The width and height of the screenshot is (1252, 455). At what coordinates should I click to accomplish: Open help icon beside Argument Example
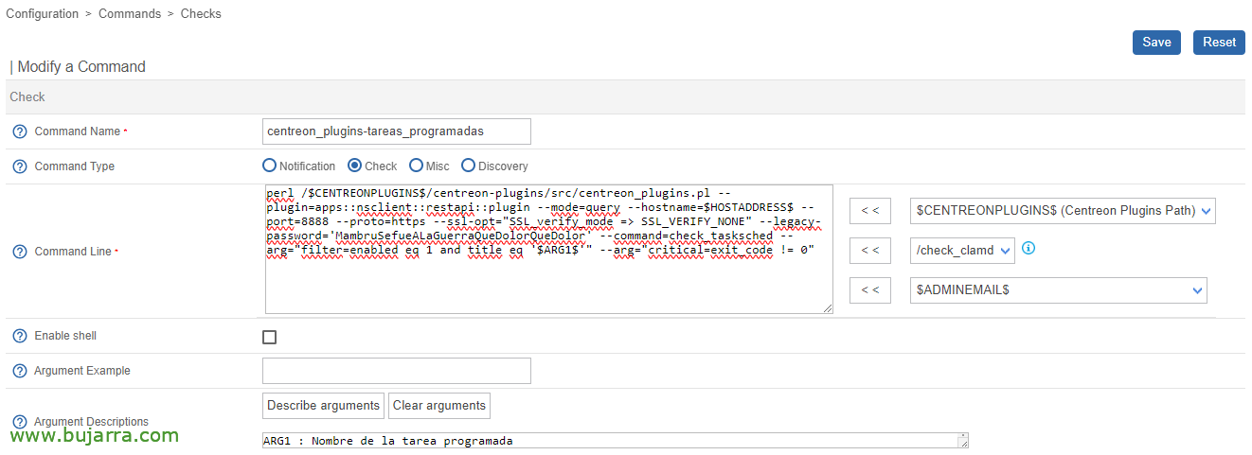coord(19,371)
